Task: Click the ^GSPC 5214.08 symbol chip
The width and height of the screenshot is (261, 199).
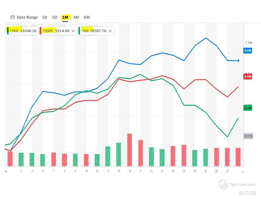Action: pyautogui.click(x=56, y=31)
